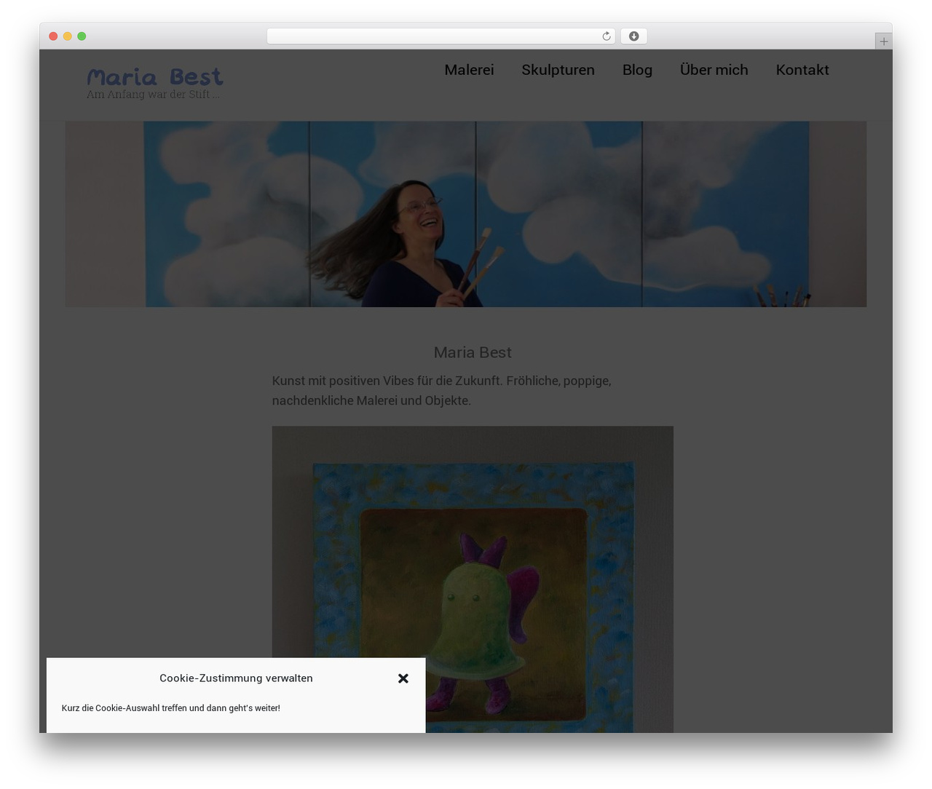Dismiss the cookie consent banner with the X

(x=403, y=678)
